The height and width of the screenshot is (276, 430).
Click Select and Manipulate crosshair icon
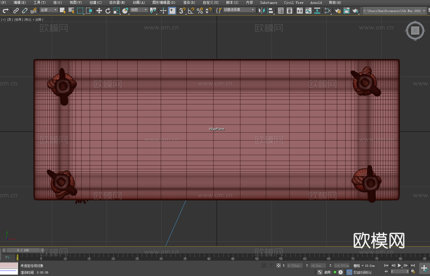click(163, 11)
